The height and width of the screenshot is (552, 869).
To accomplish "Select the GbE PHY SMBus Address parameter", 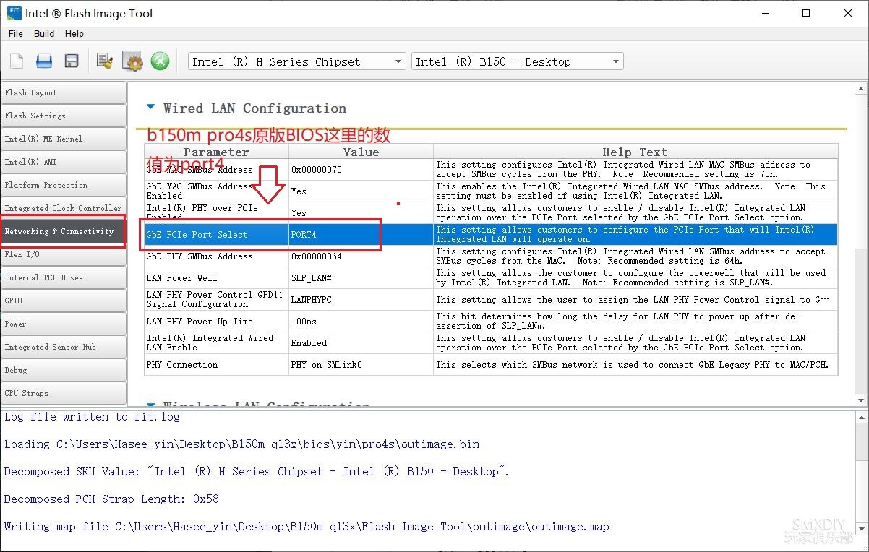I will click(216, 256).
